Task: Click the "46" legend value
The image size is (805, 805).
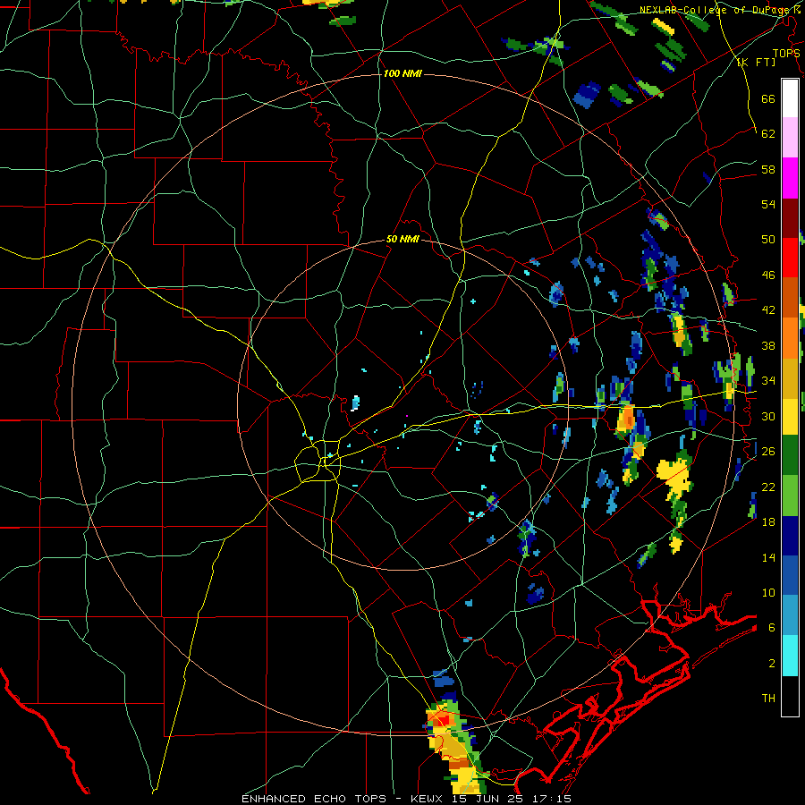Action: pos(768,275)
